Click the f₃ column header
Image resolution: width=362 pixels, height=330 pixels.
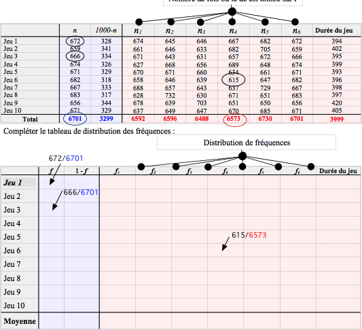coord(189,171)
